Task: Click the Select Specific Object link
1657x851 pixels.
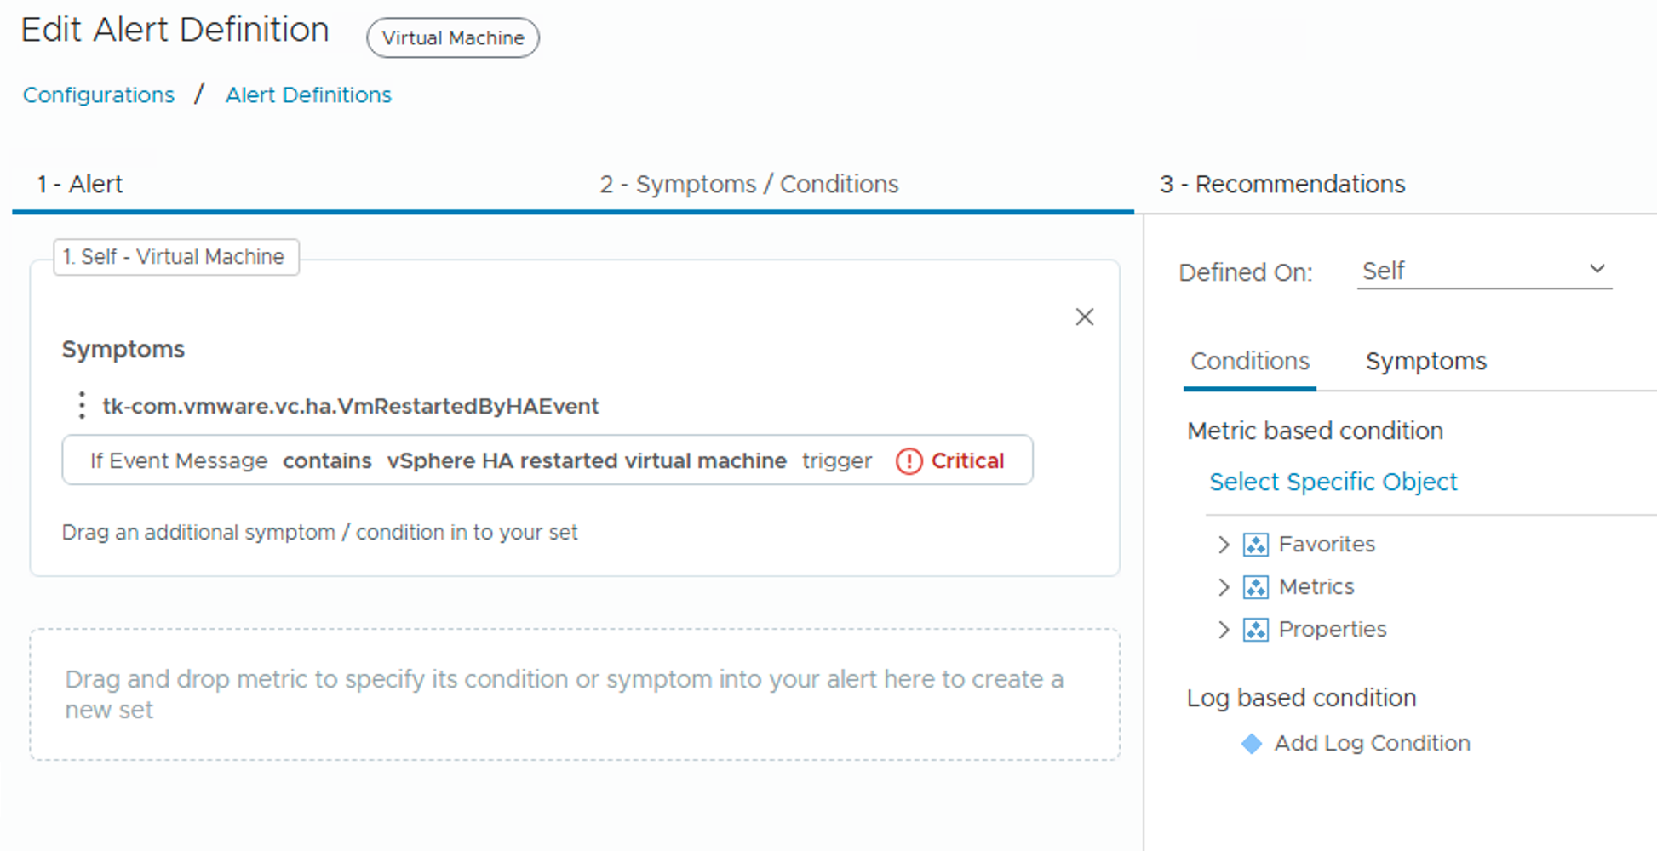Action: [1333, 483]
